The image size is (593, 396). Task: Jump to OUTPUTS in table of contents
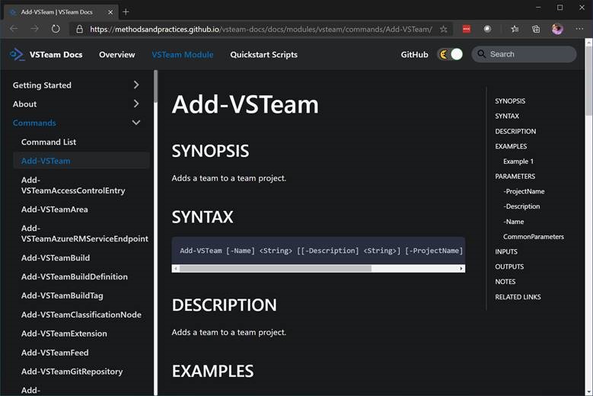coord(509,267)
